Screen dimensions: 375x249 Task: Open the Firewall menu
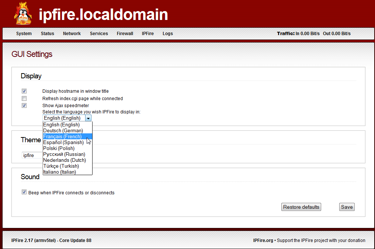pyautogui.click(x=125, y=34)
